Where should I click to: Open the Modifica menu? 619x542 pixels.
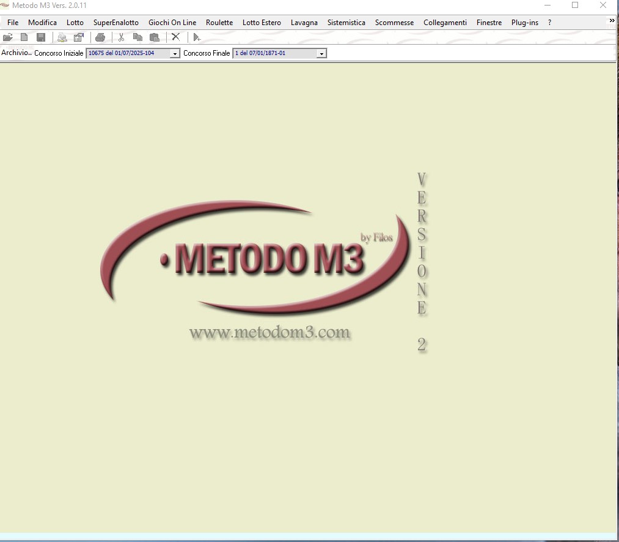42,23
